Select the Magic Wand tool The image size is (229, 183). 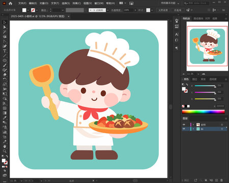[x=5, y=32]
